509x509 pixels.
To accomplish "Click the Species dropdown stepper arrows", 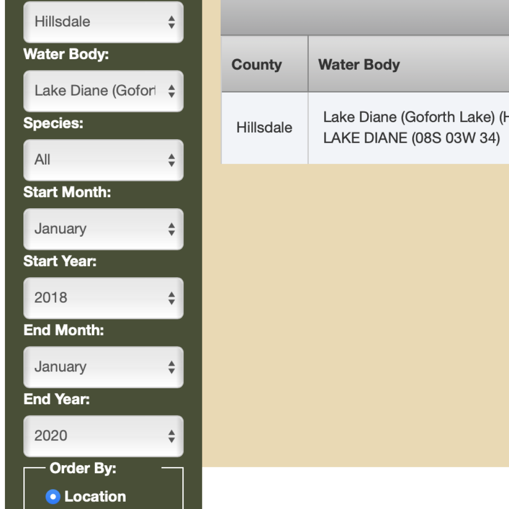I will (171, 160).
